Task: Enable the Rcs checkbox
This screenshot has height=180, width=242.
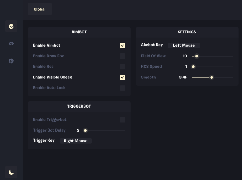Action: 123,67
